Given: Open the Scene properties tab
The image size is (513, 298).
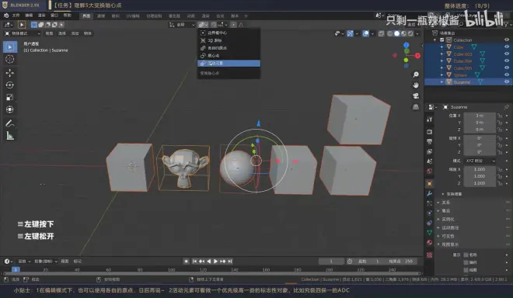Looking at the screenshot, I should (430, 161).
